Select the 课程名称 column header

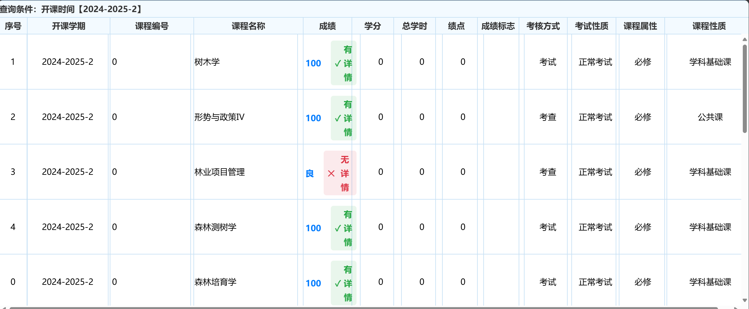click(248, 26)
